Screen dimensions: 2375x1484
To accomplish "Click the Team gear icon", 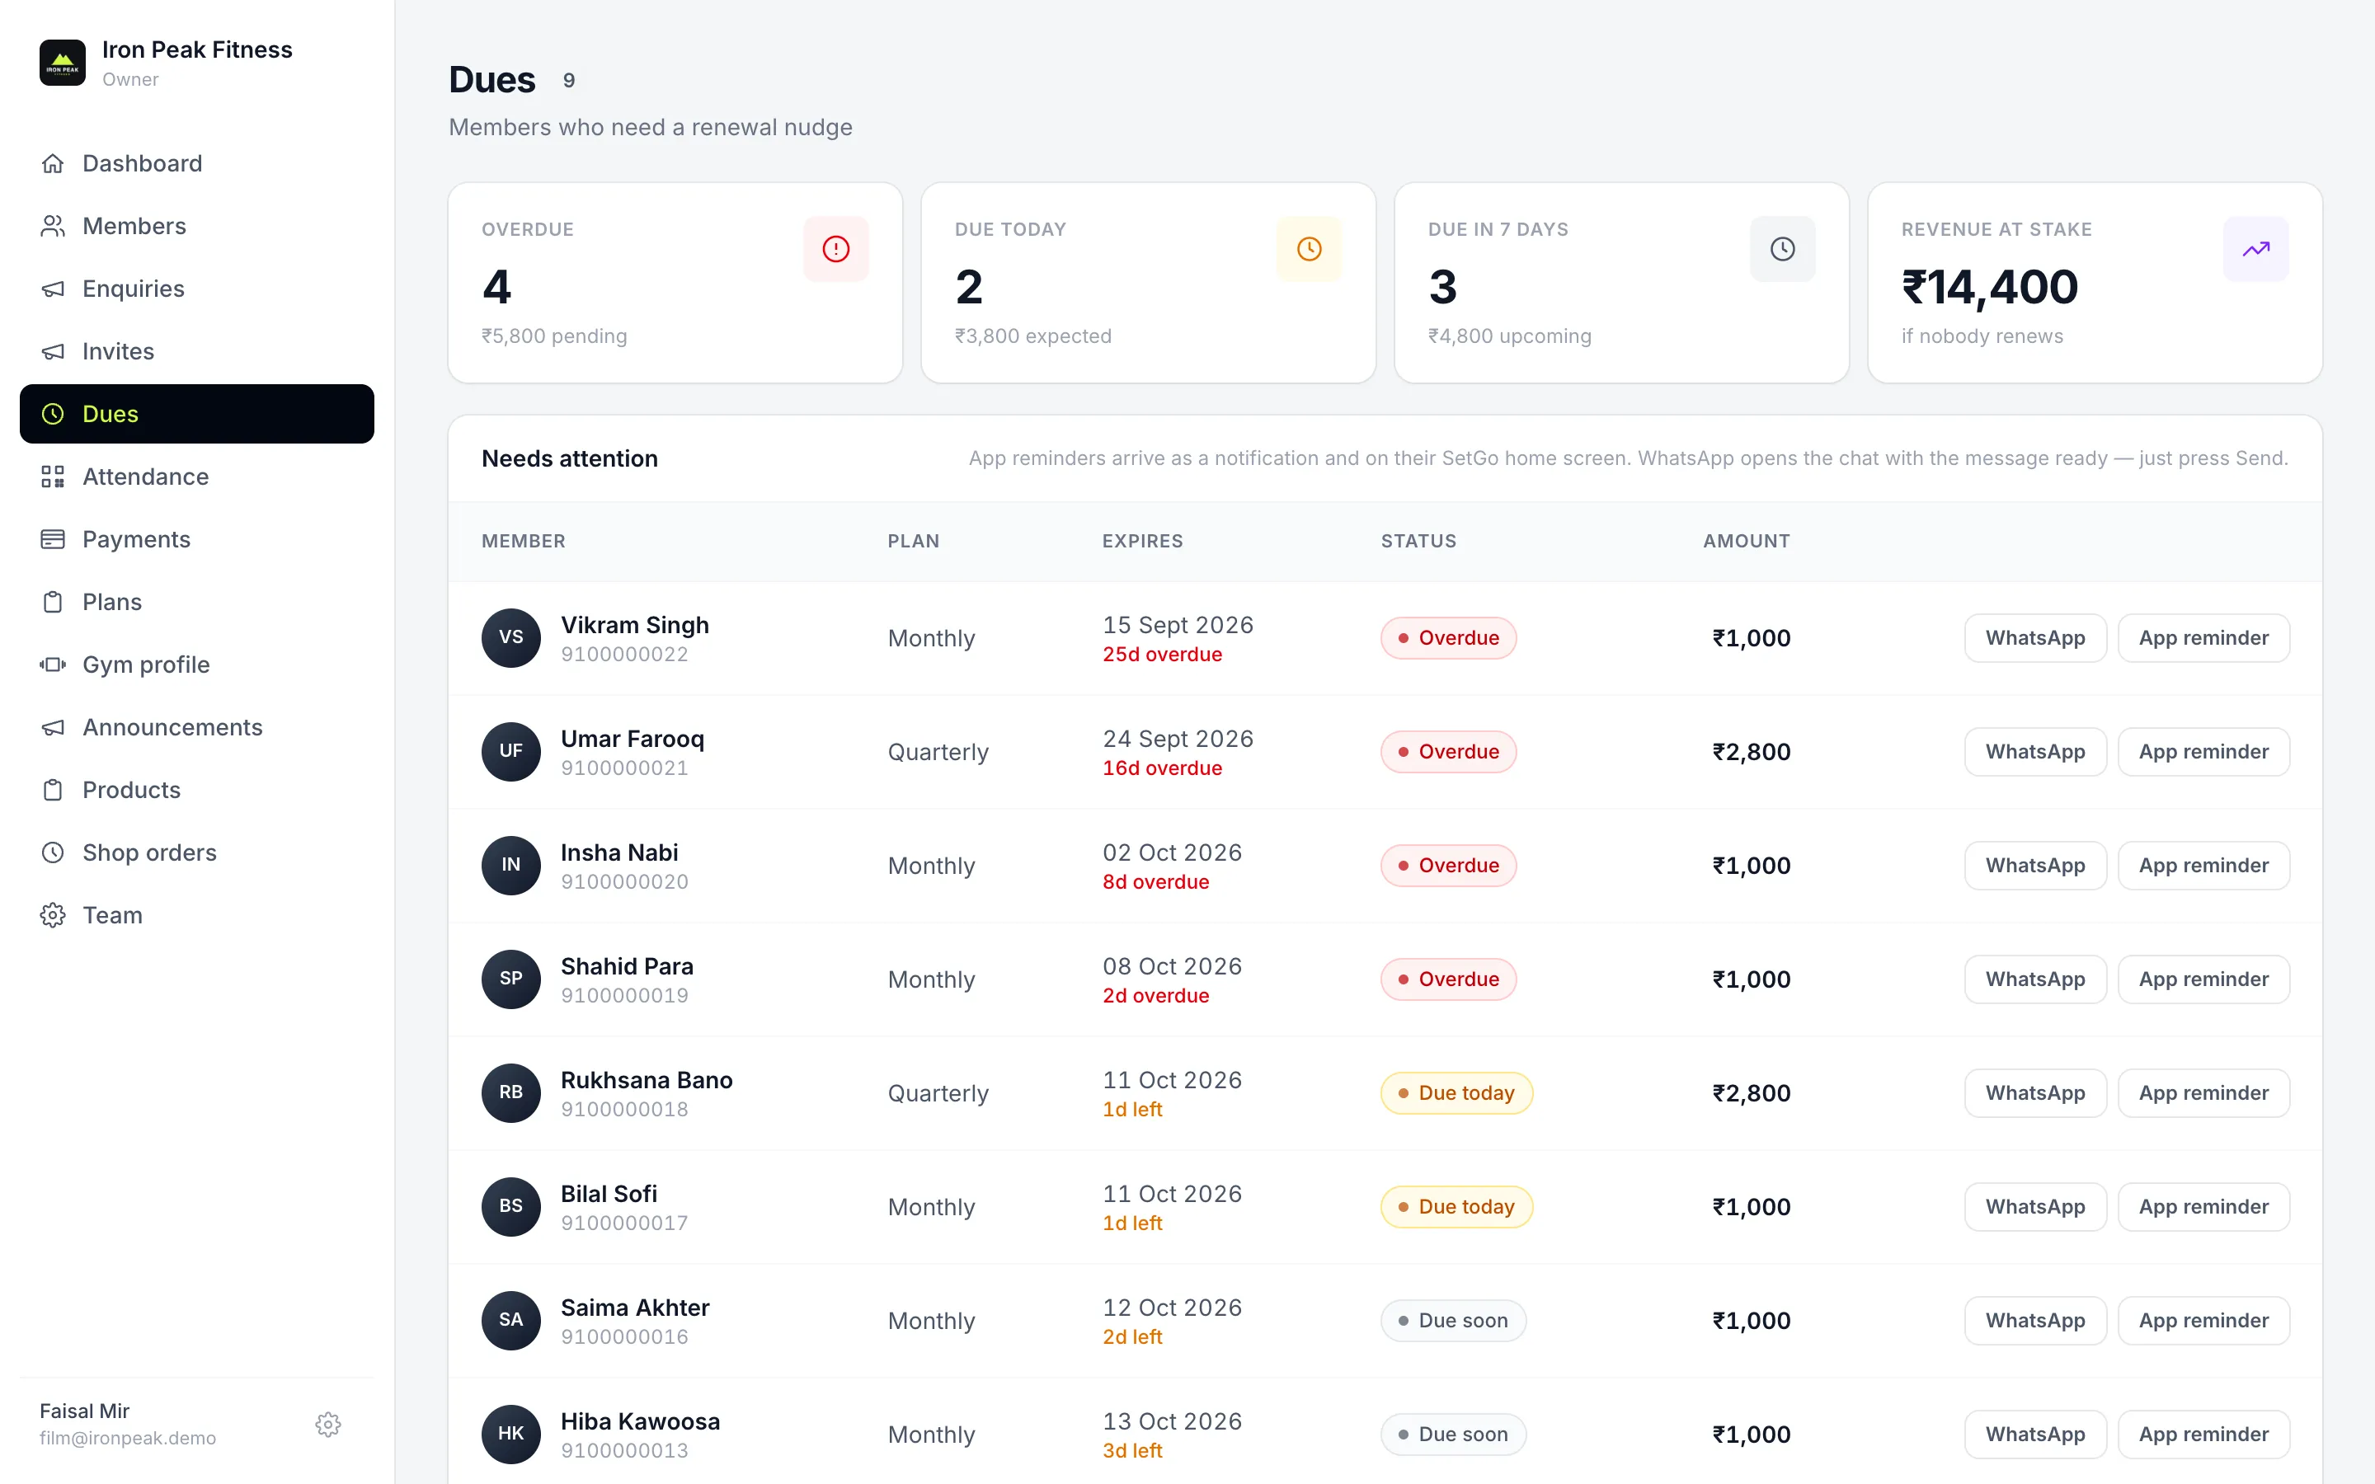I will coord(53,916).
